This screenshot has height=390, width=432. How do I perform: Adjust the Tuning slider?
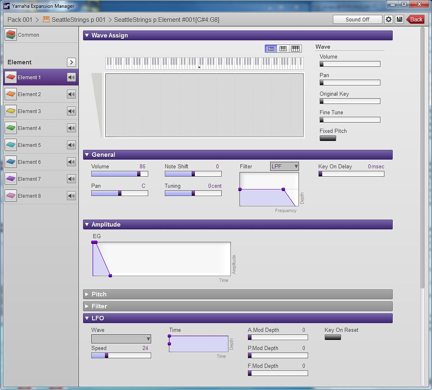click(x=193, y=193)
